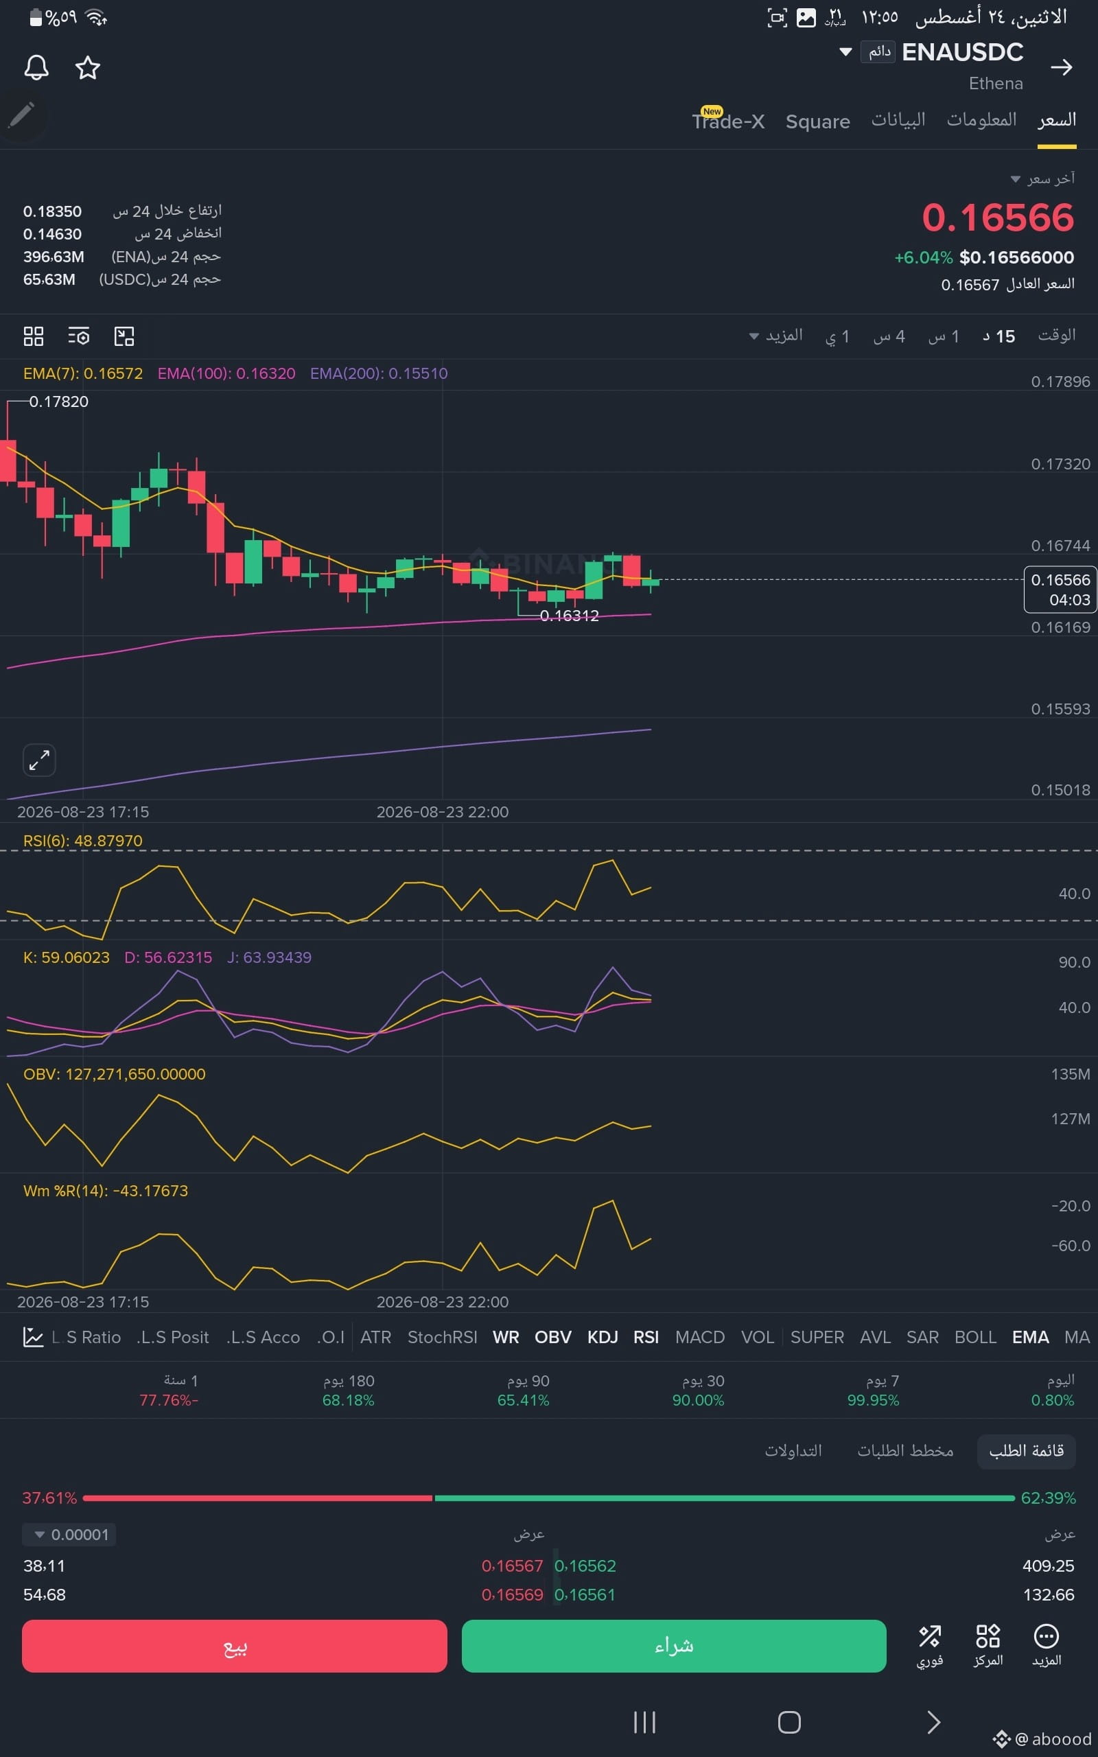This screenshot has width=1098, height=1757.
Task: Toggle the ATR indicator
Action: pyautogui.click(x=375, y=1338)
